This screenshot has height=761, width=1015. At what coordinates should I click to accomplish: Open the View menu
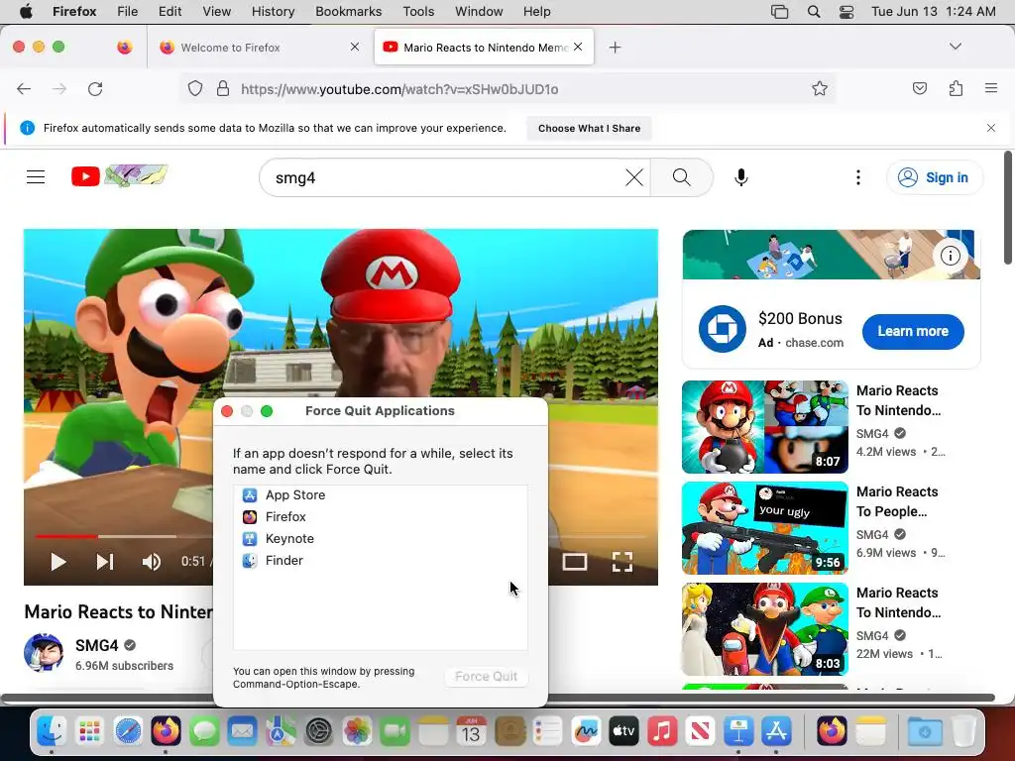pyautogui.click(x=216, y=12)
